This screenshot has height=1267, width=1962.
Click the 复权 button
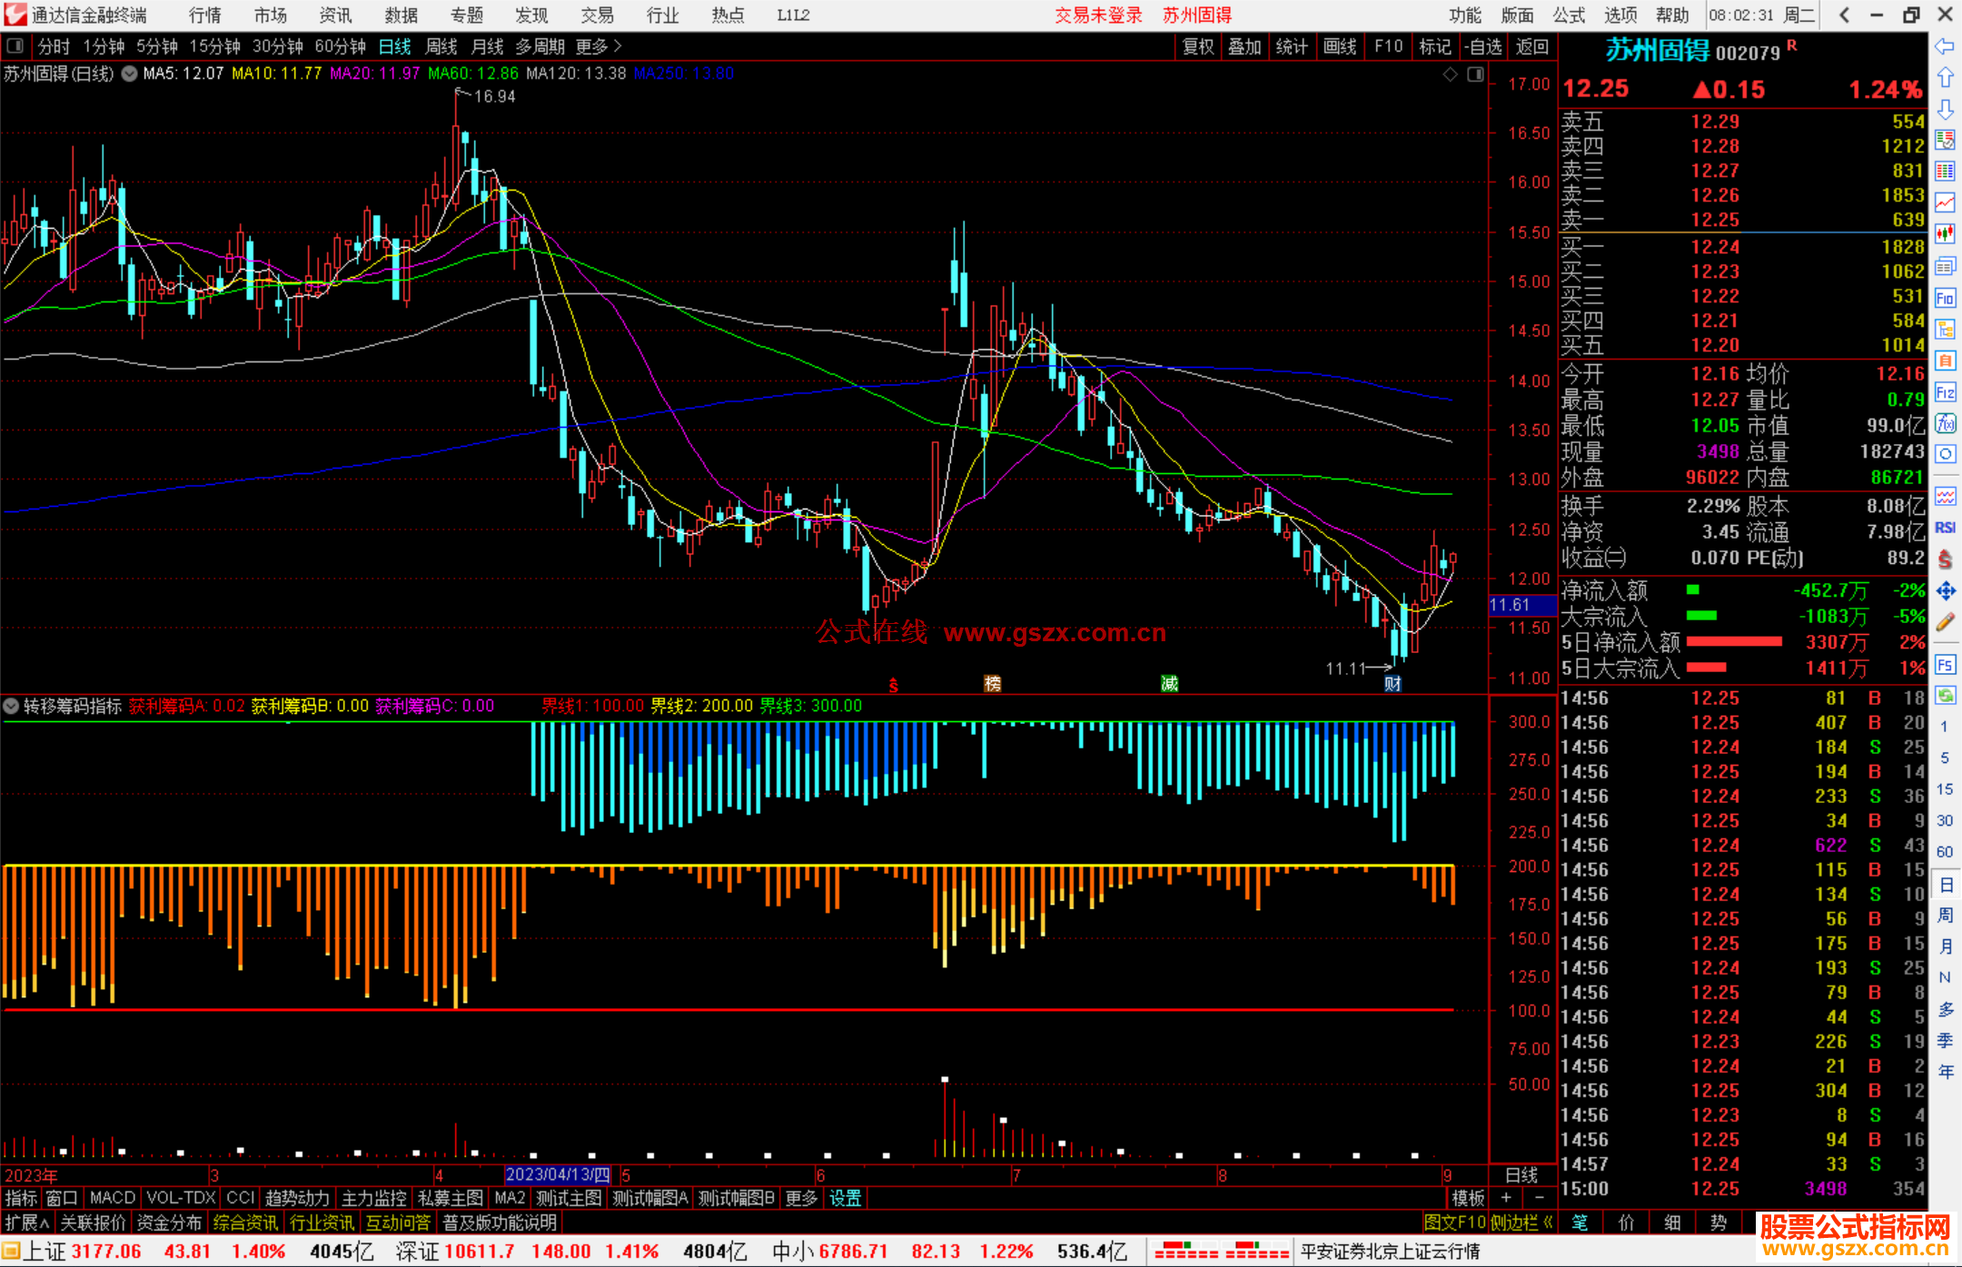click(1197, 46)
